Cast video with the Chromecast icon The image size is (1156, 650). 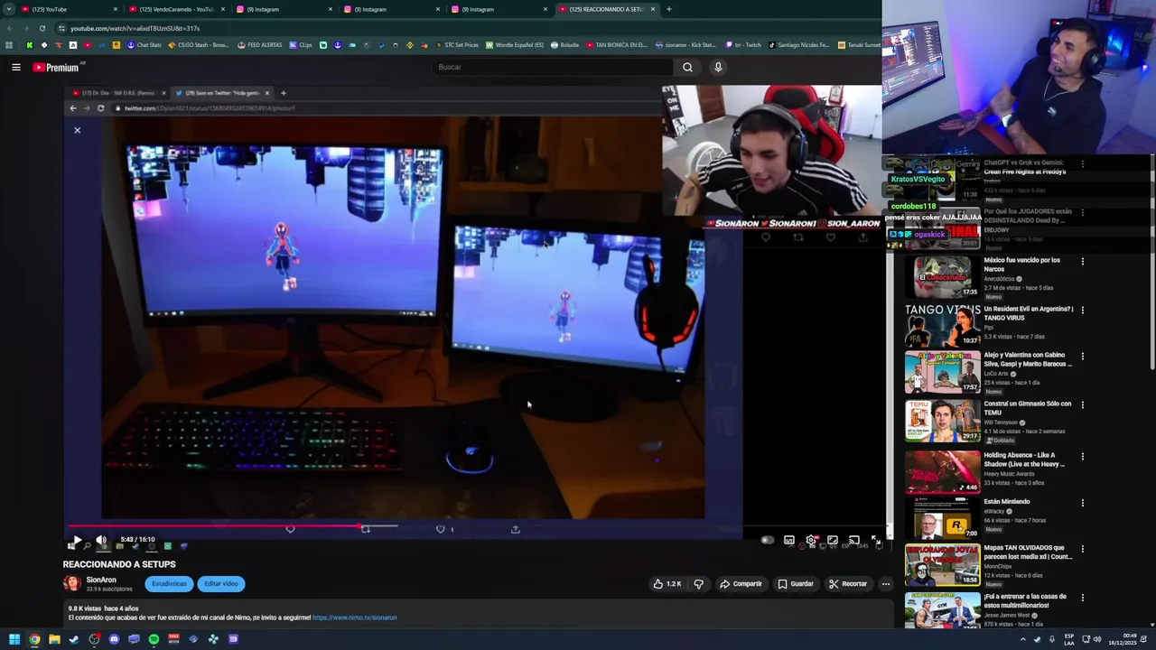[x=853, y=540]
